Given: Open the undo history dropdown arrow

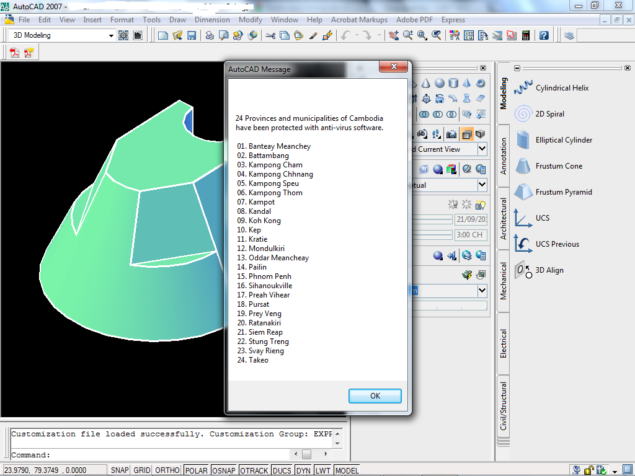Looking at the screenshot, I should coord(357,35).
